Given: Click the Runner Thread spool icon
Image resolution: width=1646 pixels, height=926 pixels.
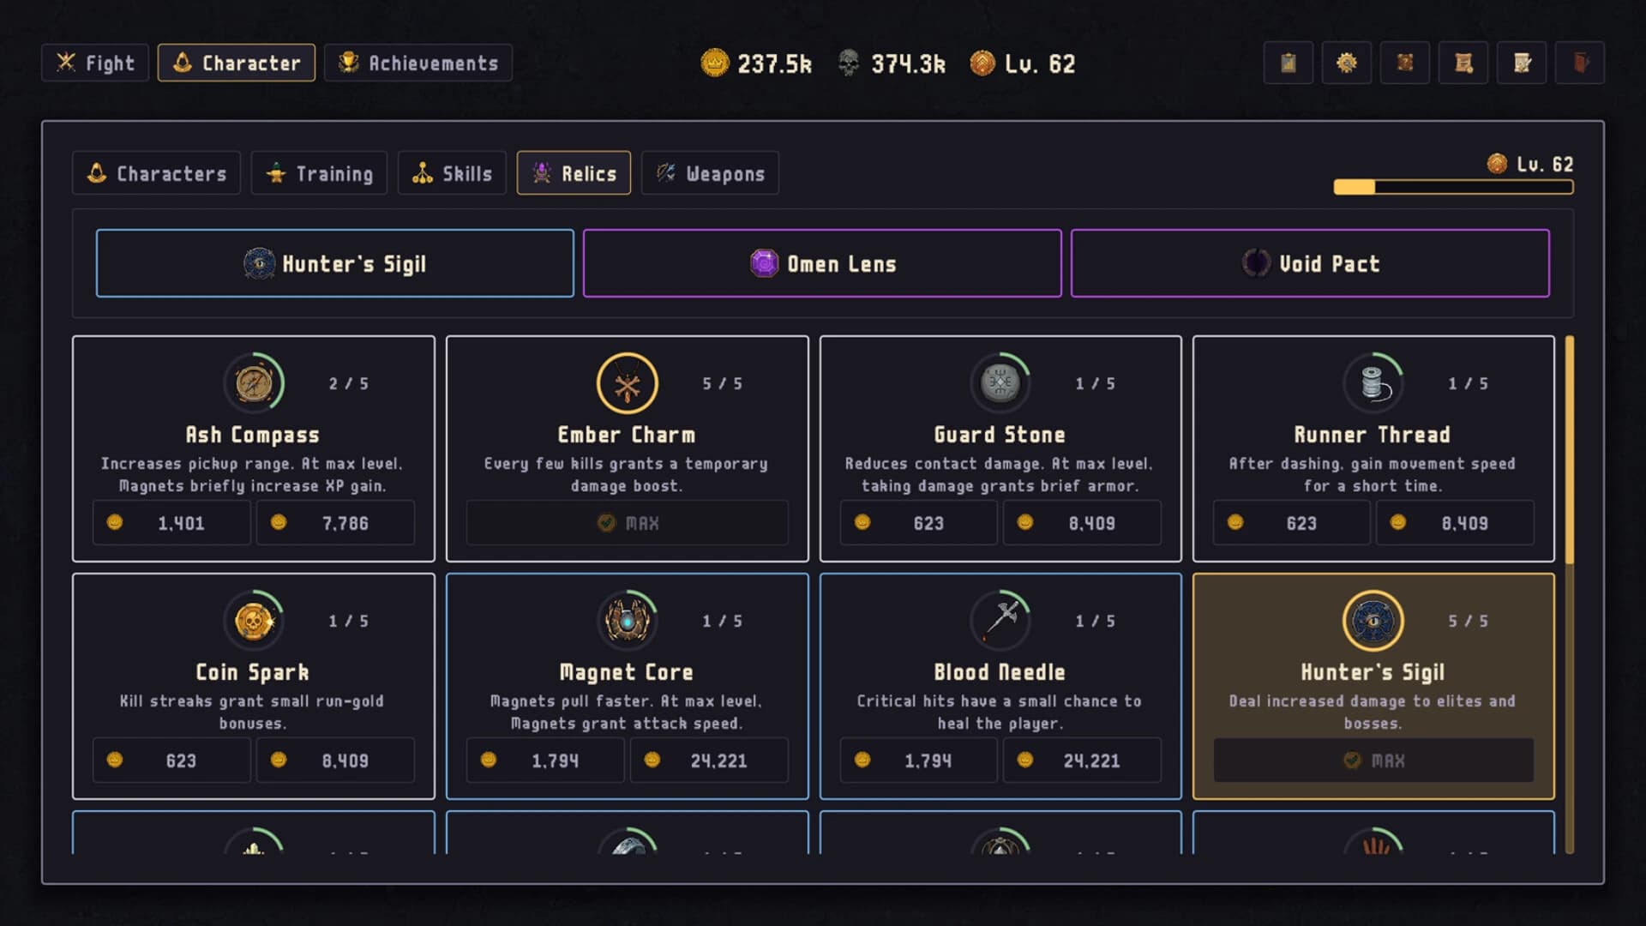Looking at the screenshot, I should 1373,383.
